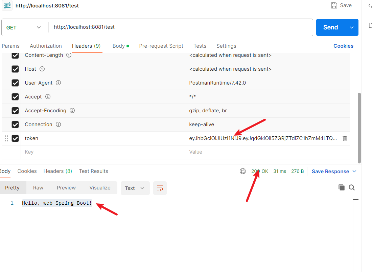This screenshot has width=372, height=272.
Task: Open the Text response format dropdown
Action: coord(135,188)
